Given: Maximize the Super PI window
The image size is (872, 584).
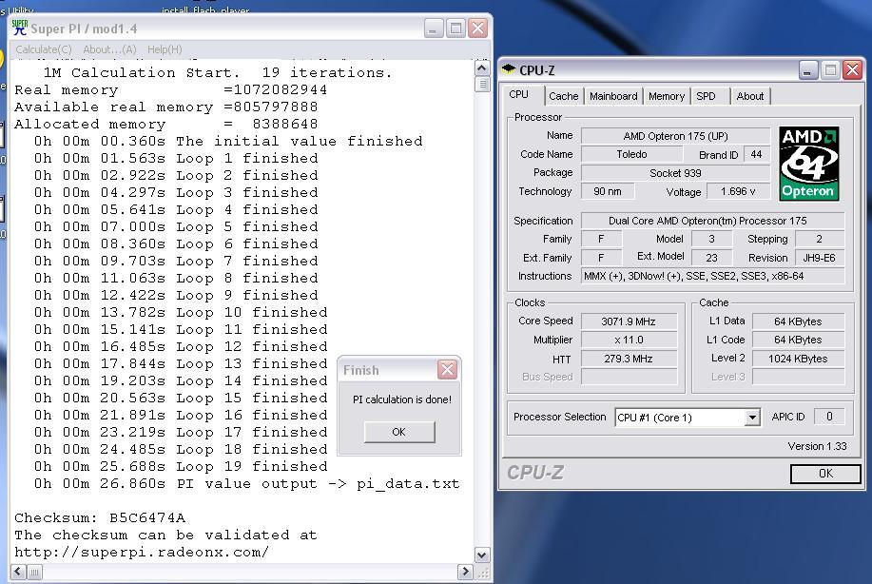Looking at the screenshot, I should point(455,28).
